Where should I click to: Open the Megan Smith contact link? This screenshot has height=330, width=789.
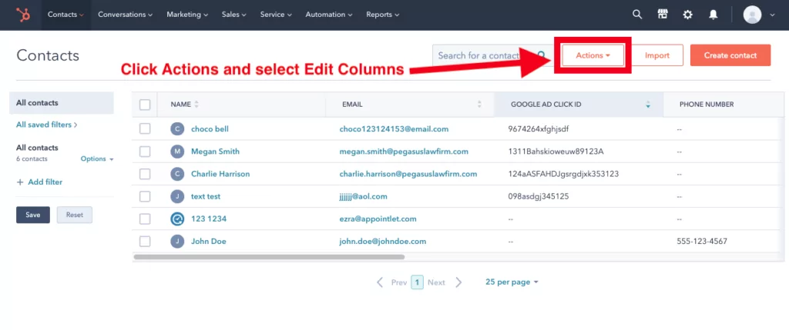click(216, 152)
